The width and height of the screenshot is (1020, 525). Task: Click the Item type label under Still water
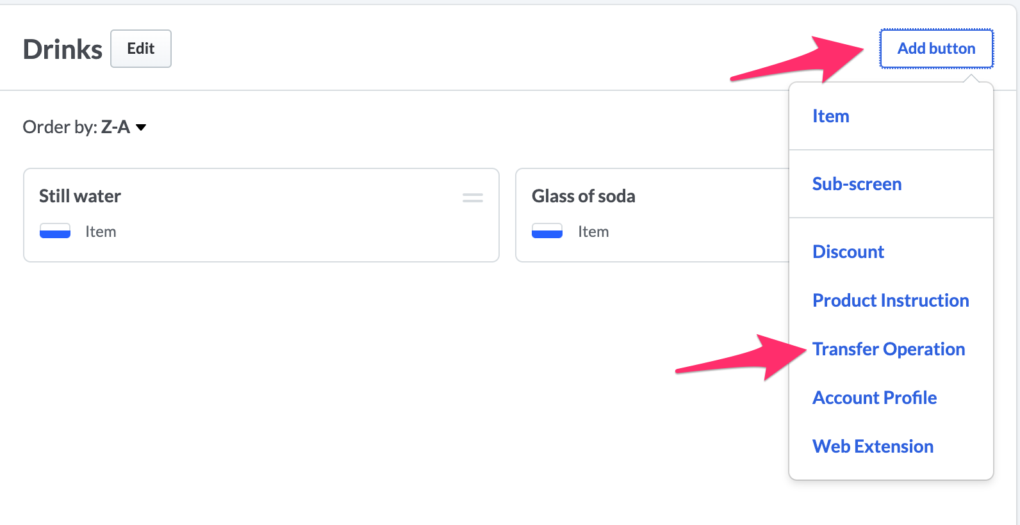tap(101, 232)
